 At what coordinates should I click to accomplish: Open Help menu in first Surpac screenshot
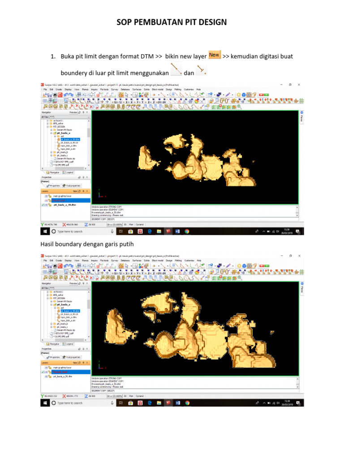click(198, 89)
